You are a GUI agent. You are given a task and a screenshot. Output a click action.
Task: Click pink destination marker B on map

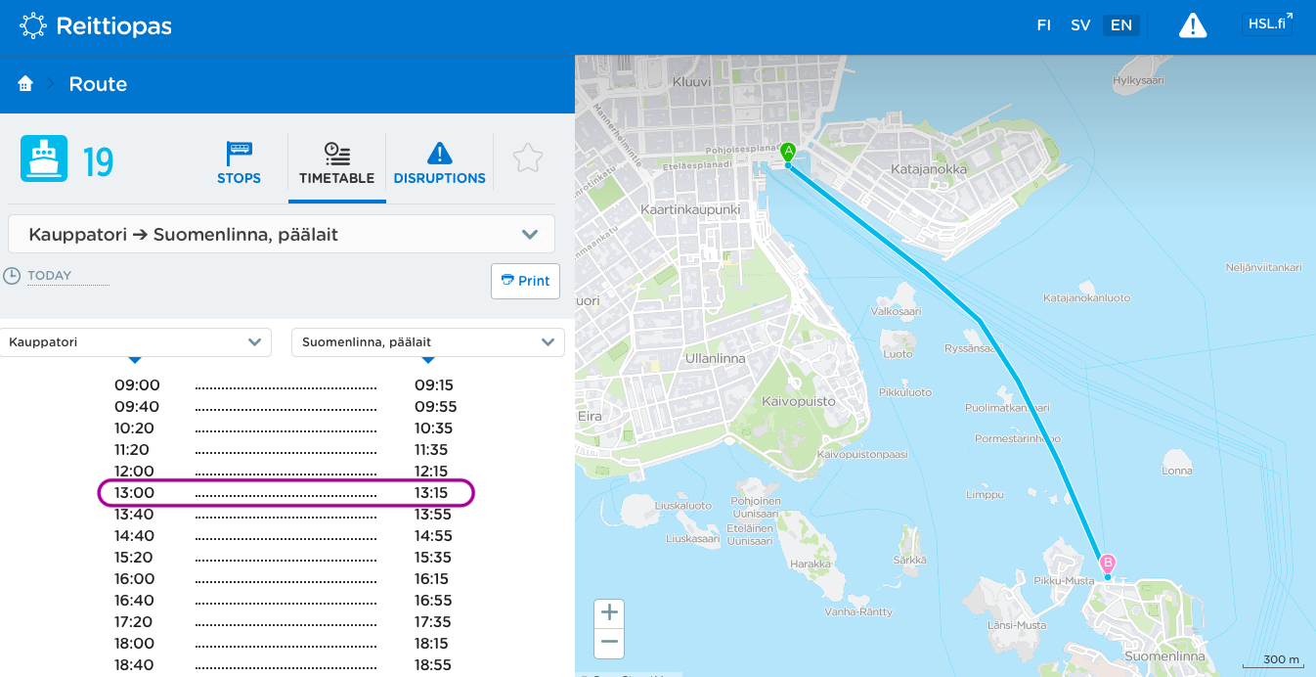[x=1108, y=564]
